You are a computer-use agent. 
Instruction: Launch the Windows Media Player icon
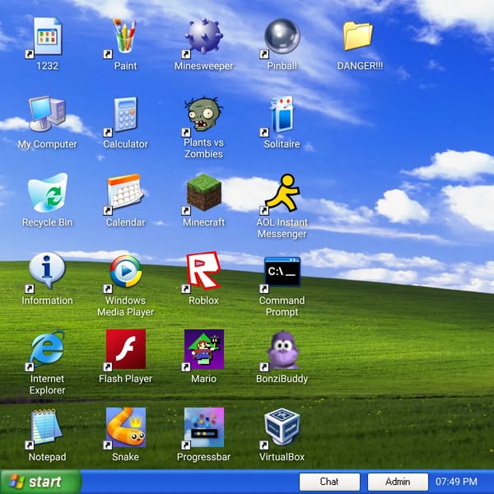pyautogui.click(x=125, y=272)
